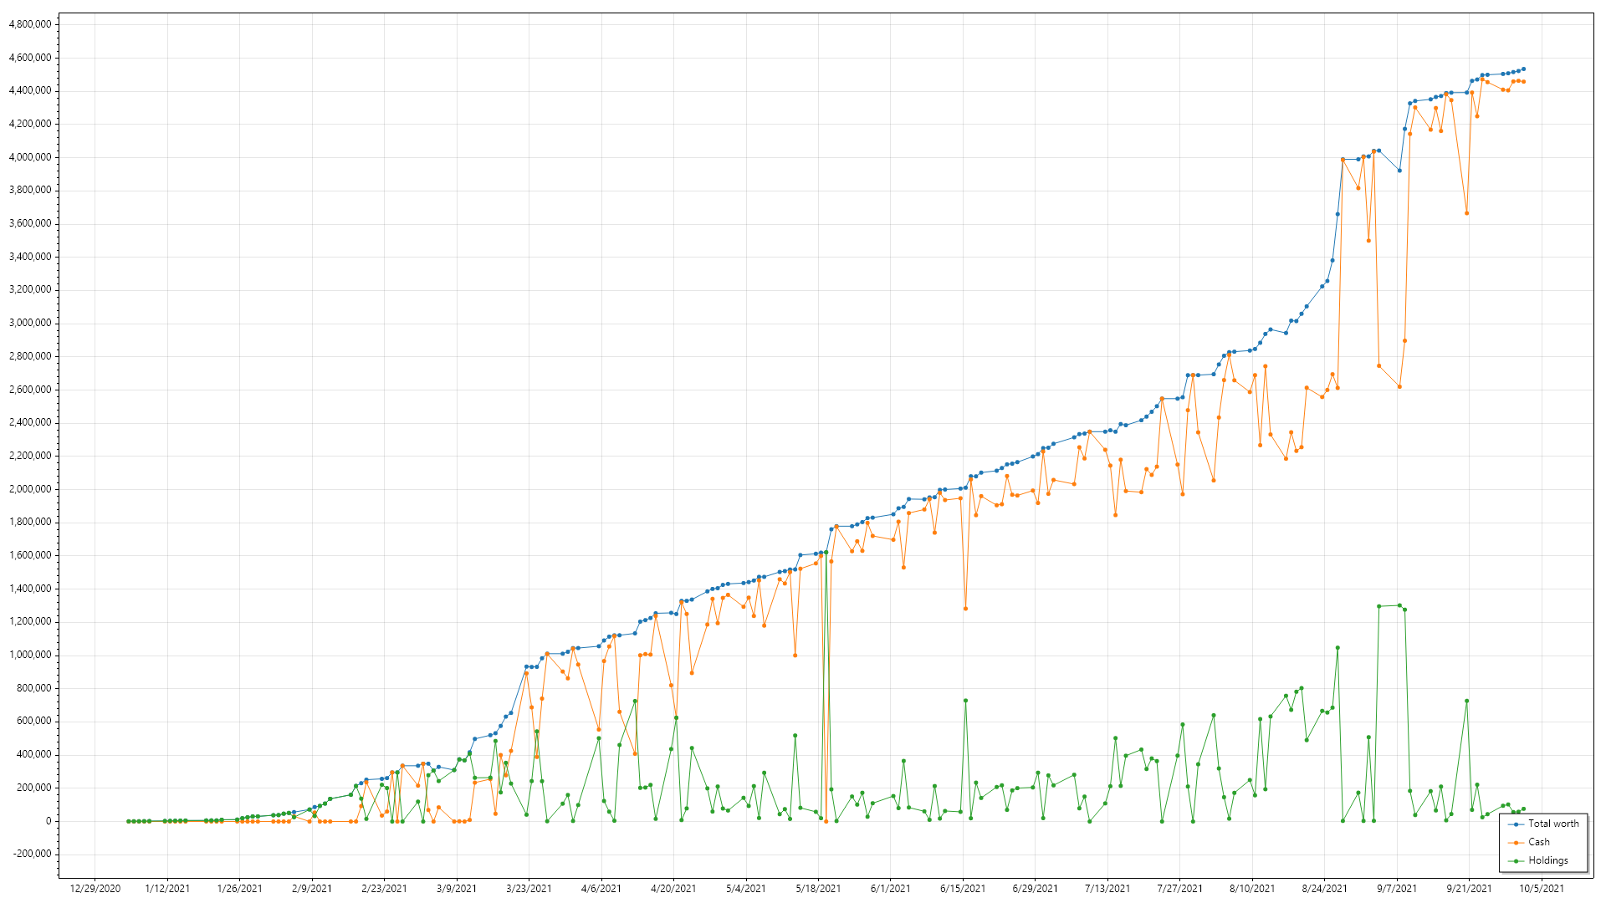Image resolution: width=1606 pixels, height=903 pixels.
Task: Click the 6/1/2021 date label
Action: pyautogui.click(x=891, y=889)
